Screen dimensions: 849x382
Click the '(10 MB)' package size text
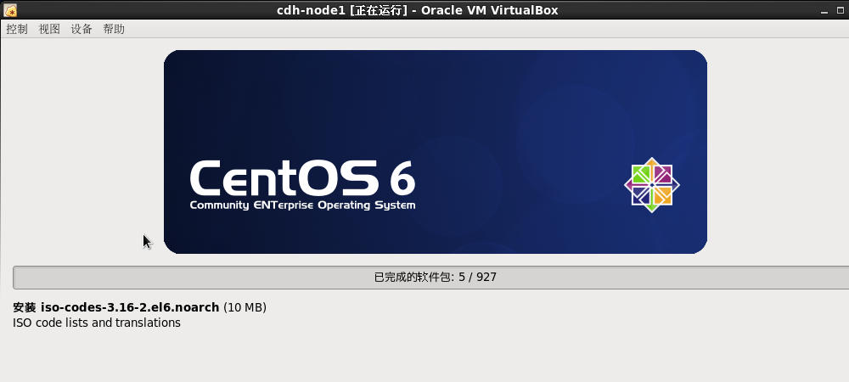coord(245,307)
